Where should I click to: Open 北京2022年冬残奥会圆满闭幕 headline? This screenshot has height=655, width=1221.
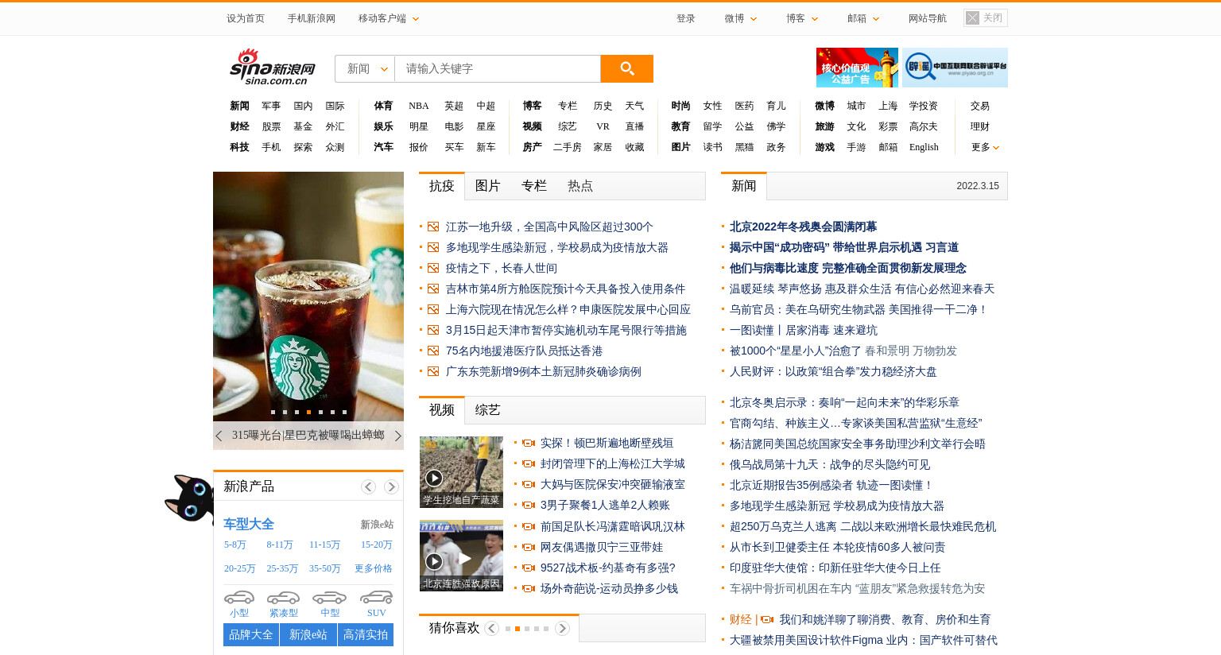pyautogui.click(x=803, y=227)
